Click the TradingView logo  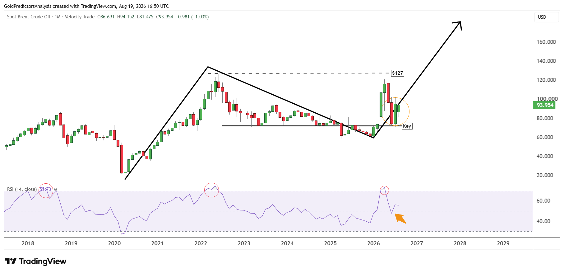[35, 261]
